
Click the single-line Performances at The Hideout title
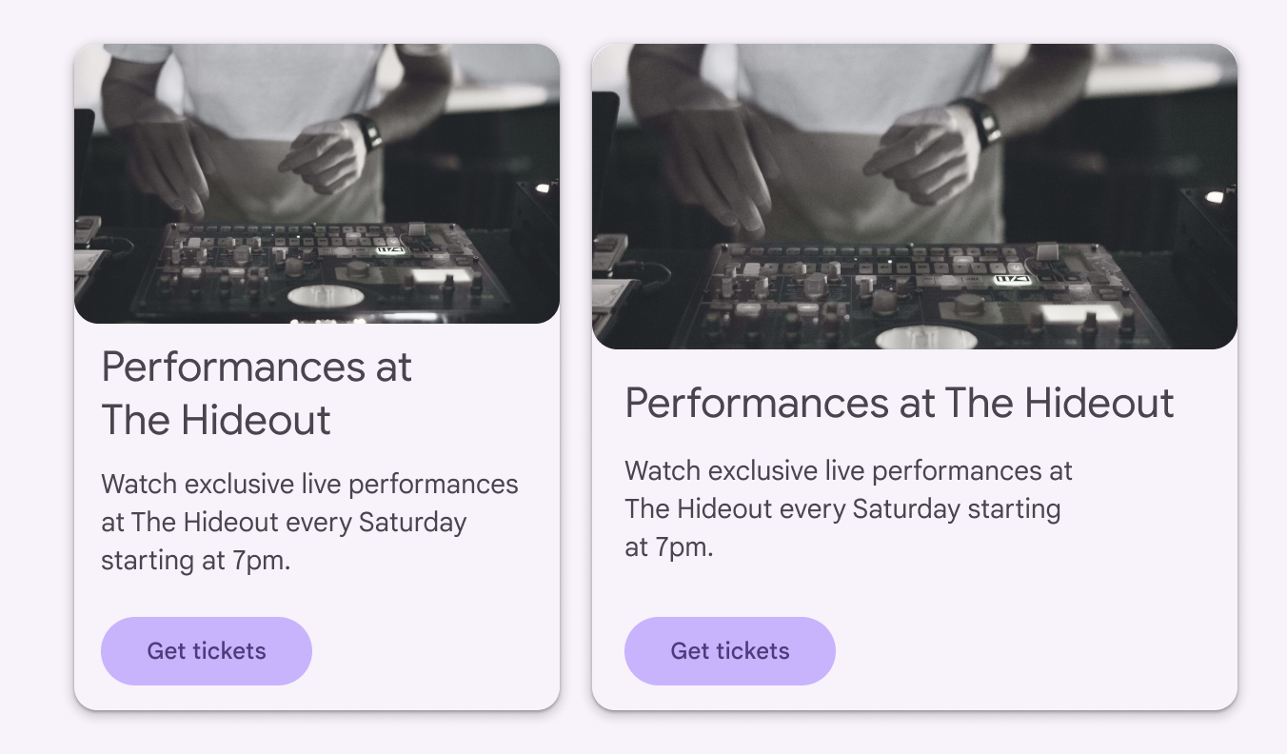click(x=899, y=403)
